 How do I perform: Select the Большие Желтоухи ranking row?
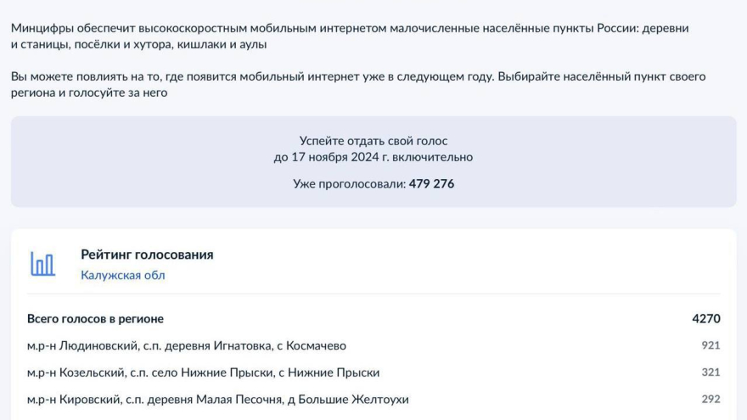pos(373,399)
